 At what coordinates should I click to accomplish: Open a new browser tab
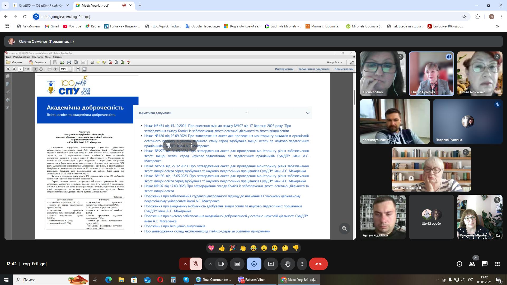click(x=140, y=5)
